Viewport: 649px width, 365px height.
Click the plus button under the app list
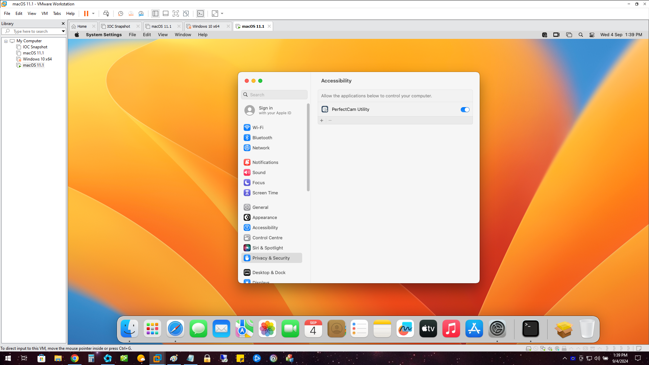(x=321, y=120)
